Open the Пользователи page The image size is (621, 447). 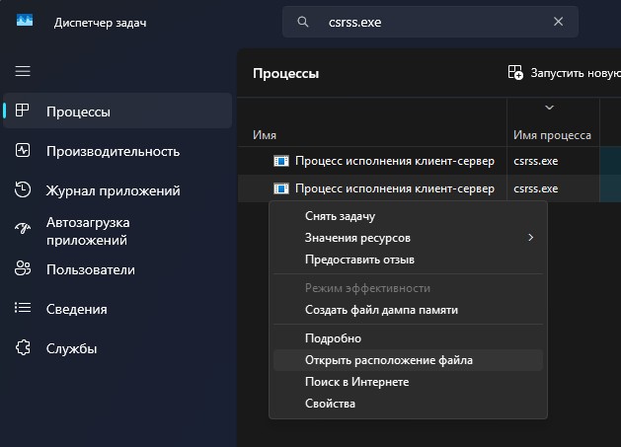click(117, 269)
